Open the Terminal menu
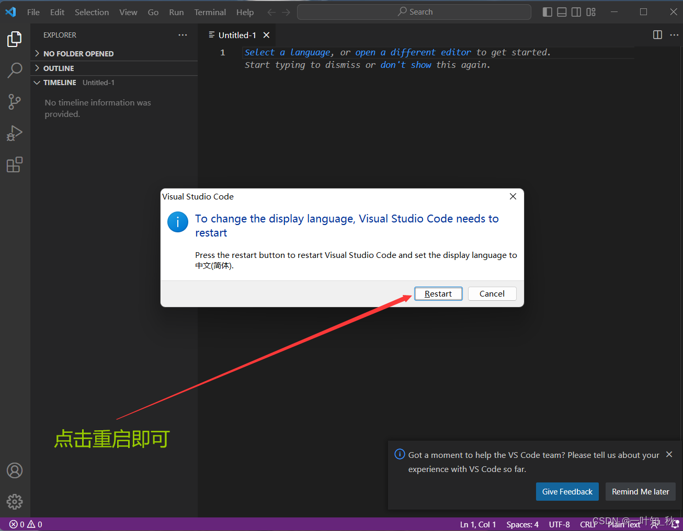The height and width of the screenshot is (531, 683). coord(210,12)
